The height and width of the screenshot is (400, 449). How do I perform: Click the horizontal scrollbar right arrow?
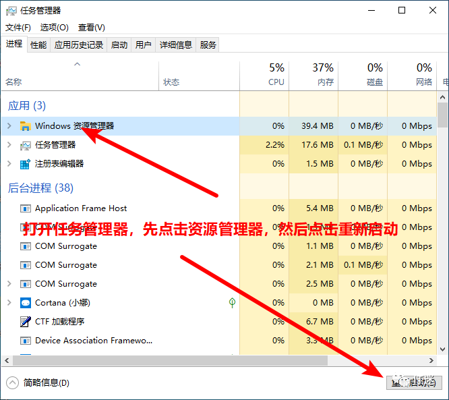tap(431, 361)
